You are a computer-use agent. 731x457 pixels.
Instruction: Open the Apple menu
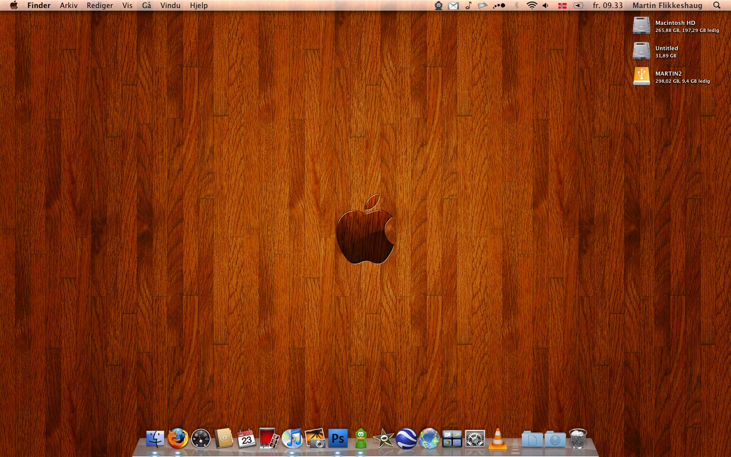pyautogui.click(x=14, y=6)
